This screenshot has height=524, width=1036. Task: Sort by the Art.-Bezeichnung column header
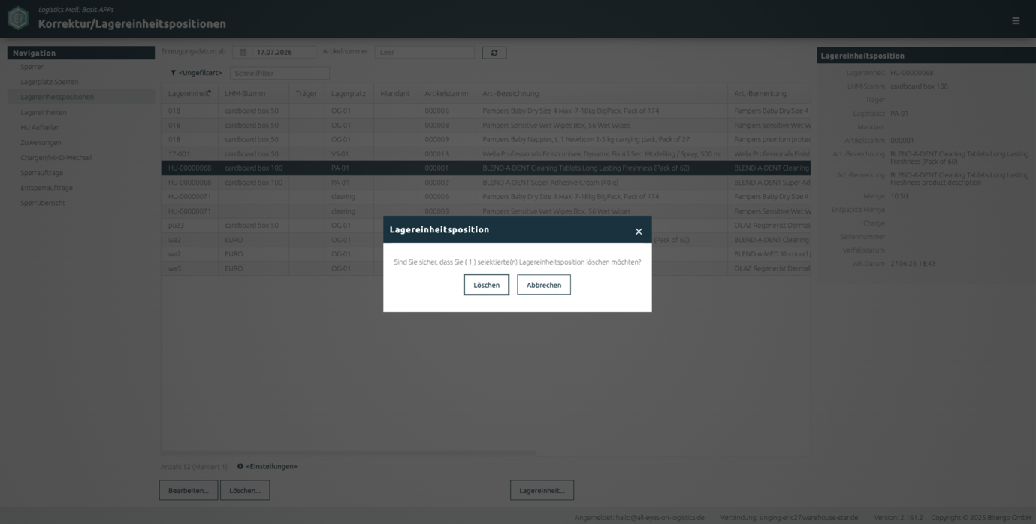click(601, 93)
